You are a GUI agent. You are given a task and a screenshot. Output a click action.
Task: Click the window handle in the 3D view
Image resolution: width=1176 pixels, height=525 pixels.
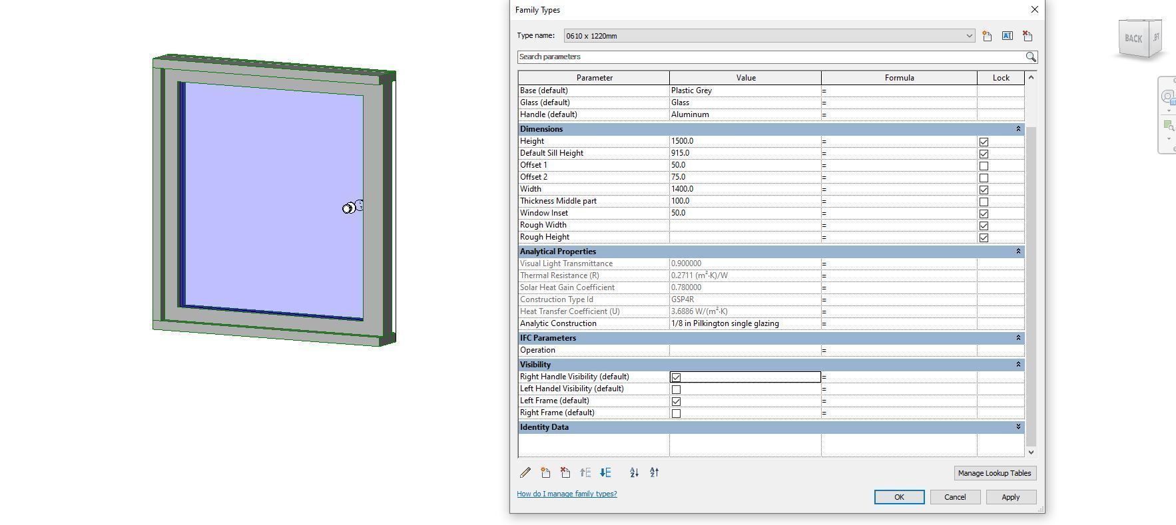pyautogui.click(x=353, y=207)
